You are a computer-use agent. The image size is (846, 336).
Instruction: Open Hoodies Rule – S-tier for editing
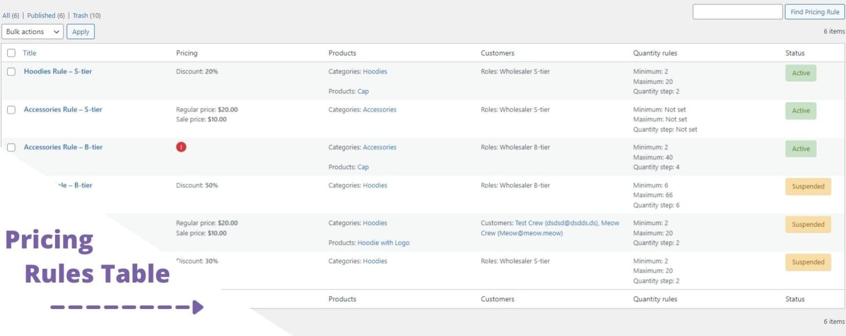click(x=57, y=71)
